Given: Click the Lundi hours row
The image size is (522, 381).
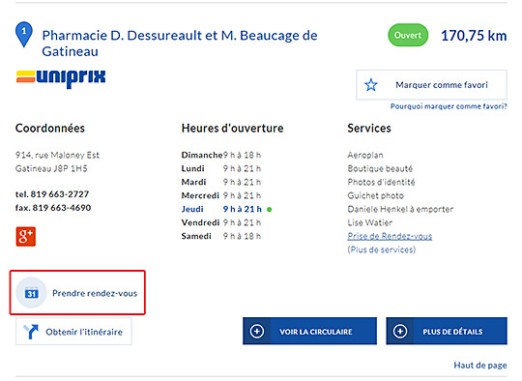Looking at the screenshot, I should click(221, 168).
